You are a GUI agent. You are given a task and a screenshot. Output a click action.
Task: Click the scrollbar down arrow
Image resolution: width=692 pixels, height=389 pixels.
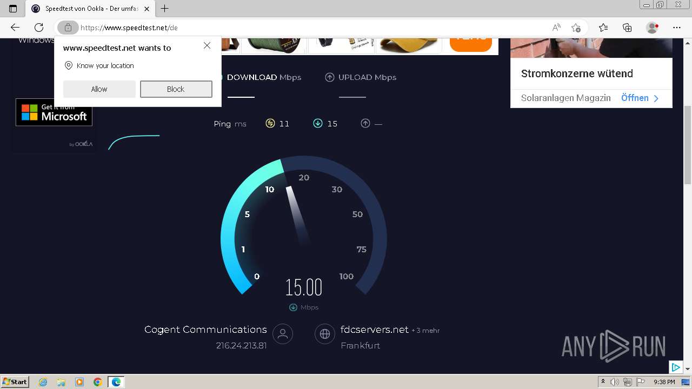pos(688,369)
